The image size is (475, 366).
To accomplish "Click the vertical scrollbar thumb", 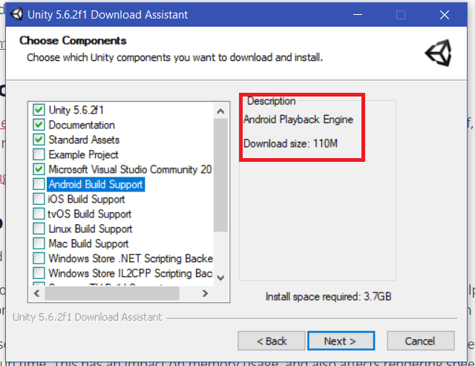I will coord(220,175).
